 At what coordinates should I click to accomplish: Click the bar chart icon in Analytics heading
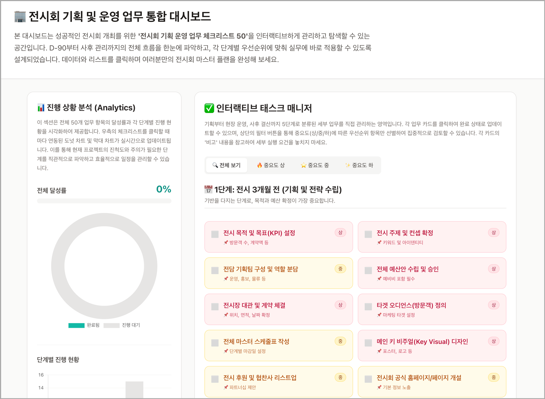coord(41,108)
